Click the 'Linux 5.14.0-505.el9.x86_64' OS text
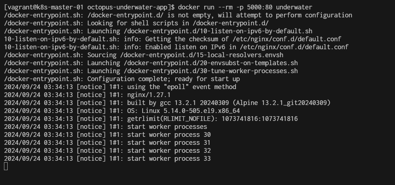395x185 pixels. (x=191, y=111)
